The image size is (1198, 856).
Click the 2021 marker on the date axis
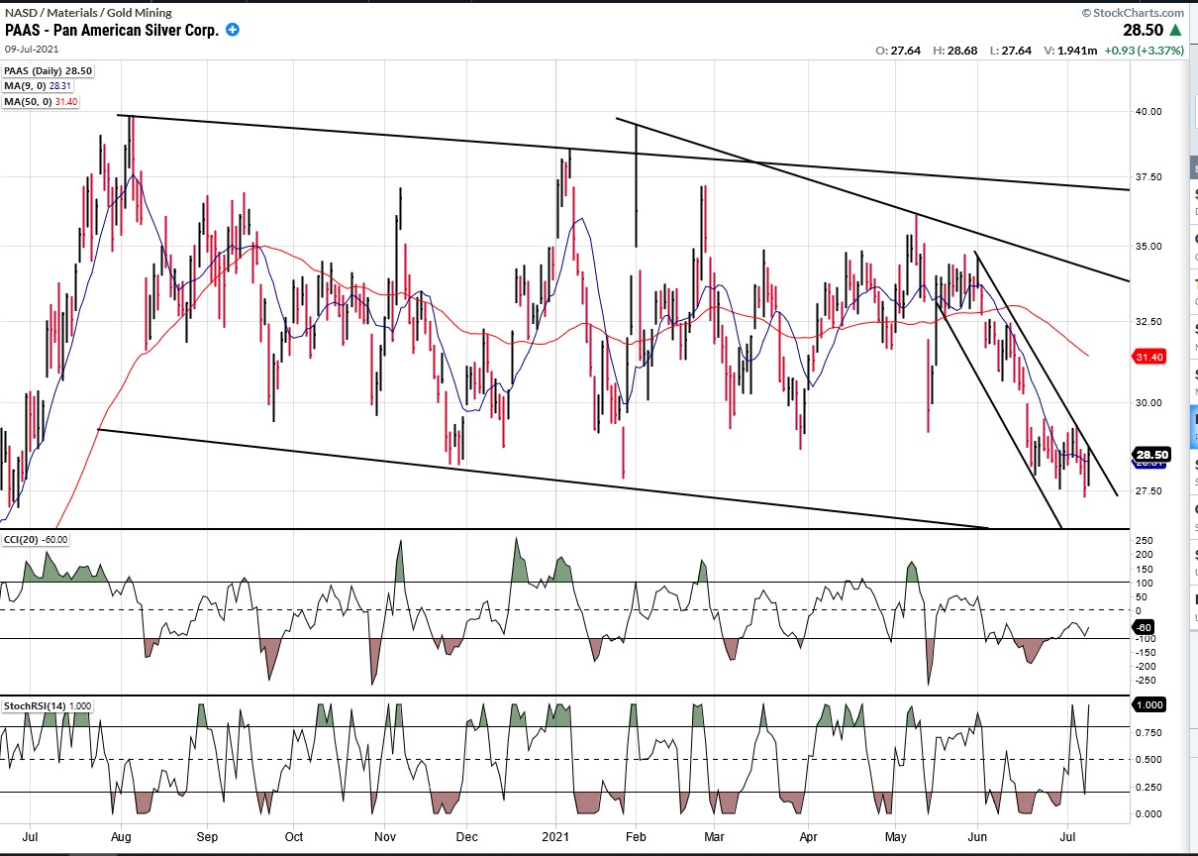click(x=556, y=836)
